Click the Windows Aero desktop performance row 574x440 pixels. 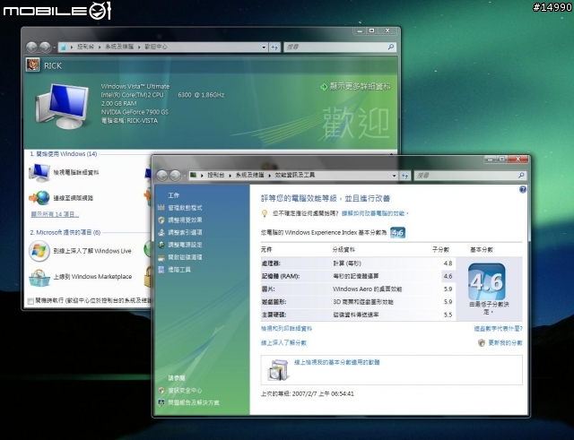click(357, 289)
